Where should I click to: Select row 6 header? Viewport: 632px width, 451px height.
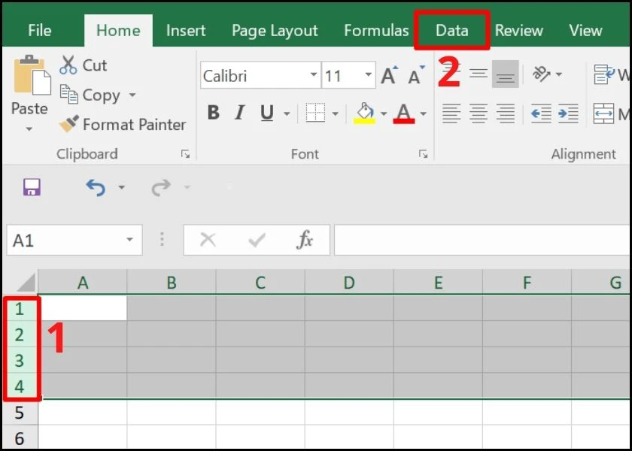click(x=20, y=437)
